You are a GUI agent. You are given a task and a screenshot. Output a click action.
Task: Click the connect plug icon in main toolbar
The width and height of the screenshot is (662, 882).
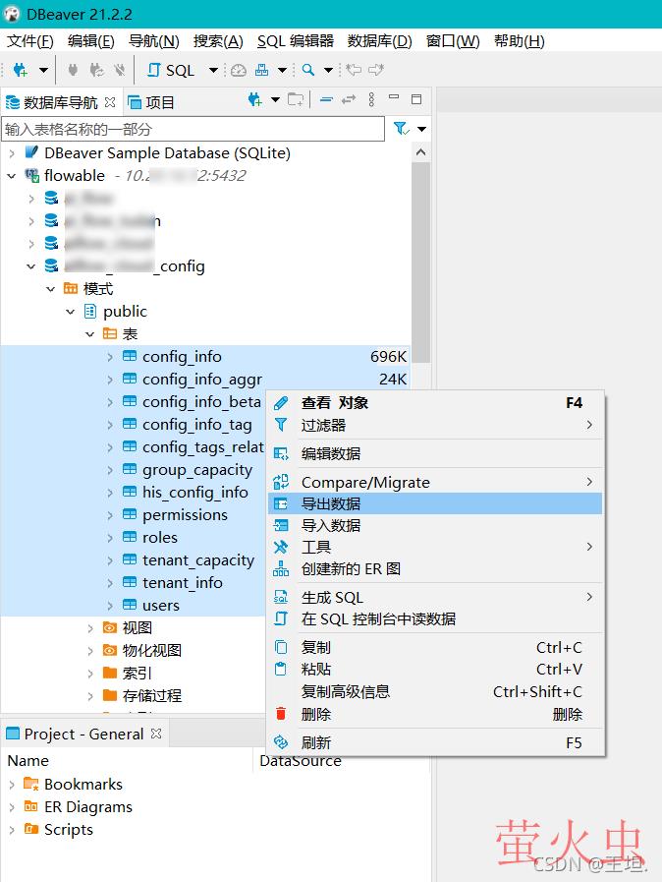point(73,70)
